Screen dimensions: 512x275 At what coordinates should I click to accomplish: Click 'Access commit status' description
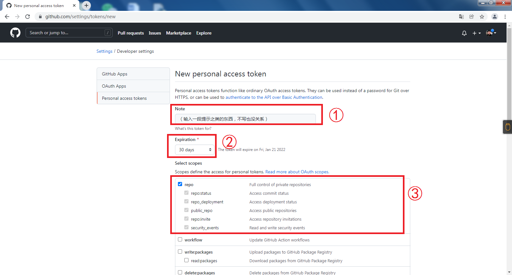(x=269, y=193)
